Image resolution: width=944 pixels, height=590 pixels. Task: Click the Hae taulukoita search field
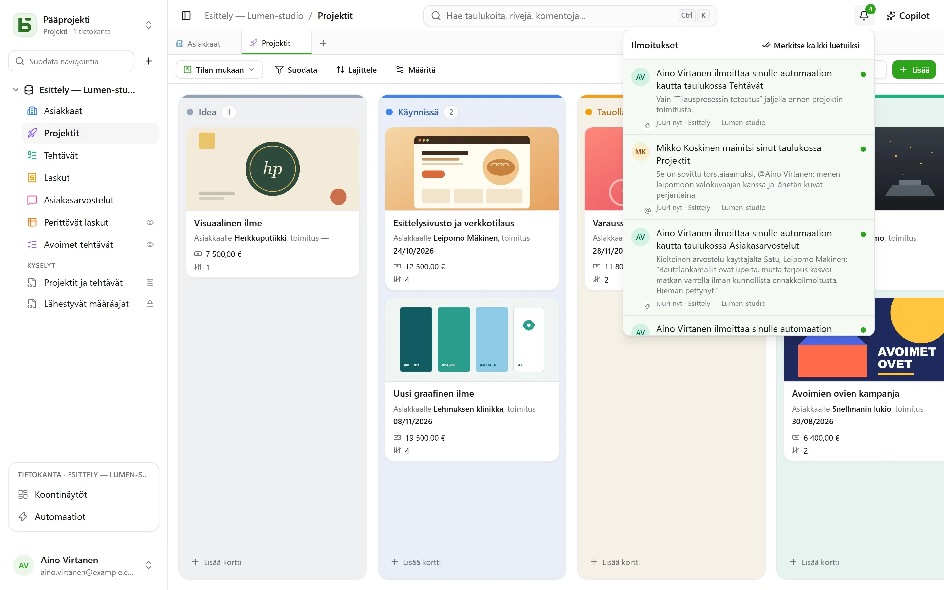point(570,16)
